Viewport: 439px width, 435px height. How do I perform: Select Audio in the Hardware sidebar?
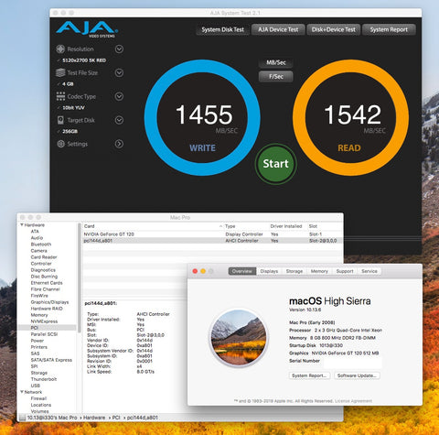click(x=37, y=238)
